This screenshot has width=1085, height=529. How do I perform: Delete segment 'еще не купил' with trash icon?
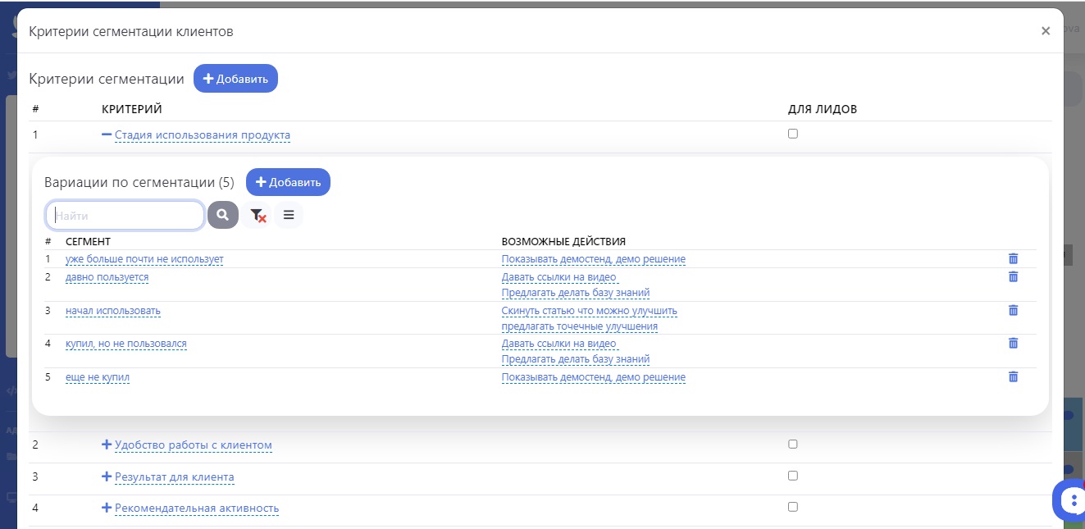pos(1013,376)
